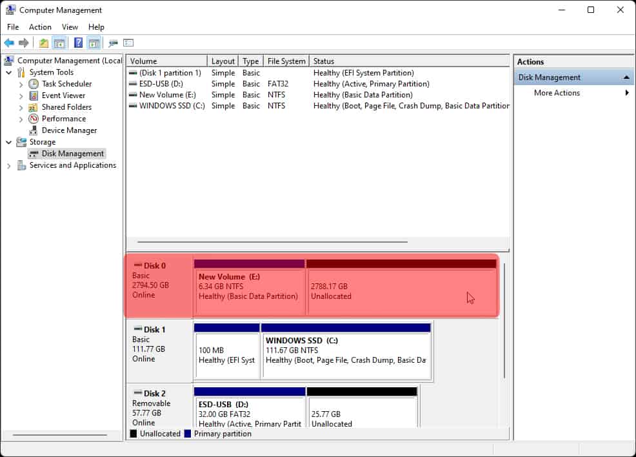Sort by the Volume column header
The height and width of the screenshot is (457, 636).
(x=166, y=61)
